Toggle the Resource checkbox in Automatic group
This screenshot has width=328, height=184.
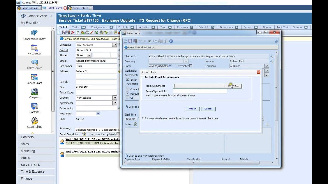click(x=127, y=93)
